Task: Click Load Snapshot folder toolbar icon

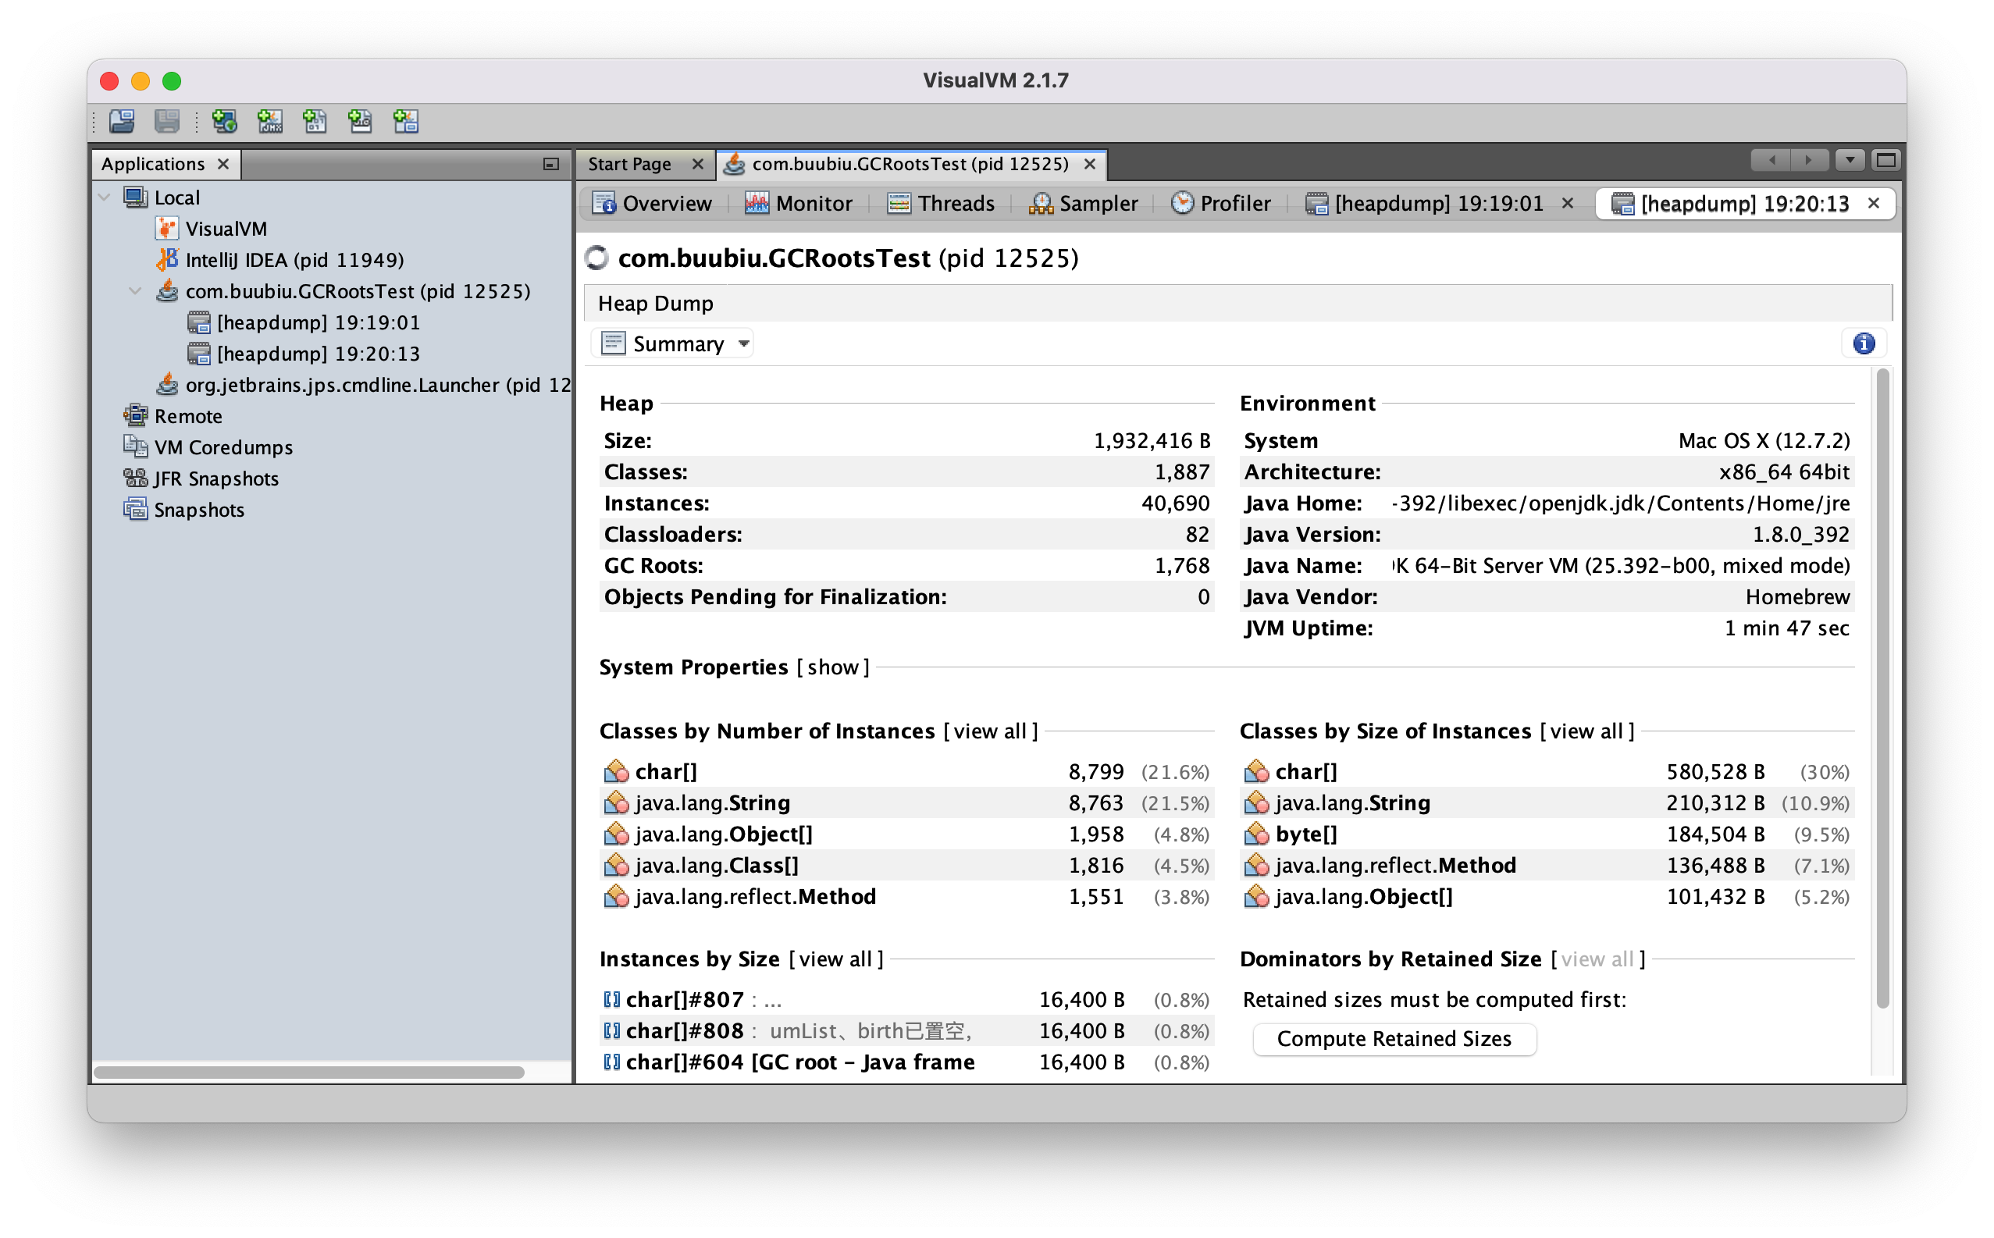Action: point(122,122)
